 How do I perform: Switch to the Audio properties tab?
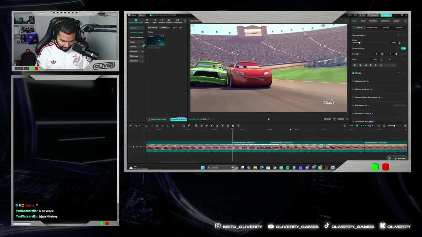(363, 21)
